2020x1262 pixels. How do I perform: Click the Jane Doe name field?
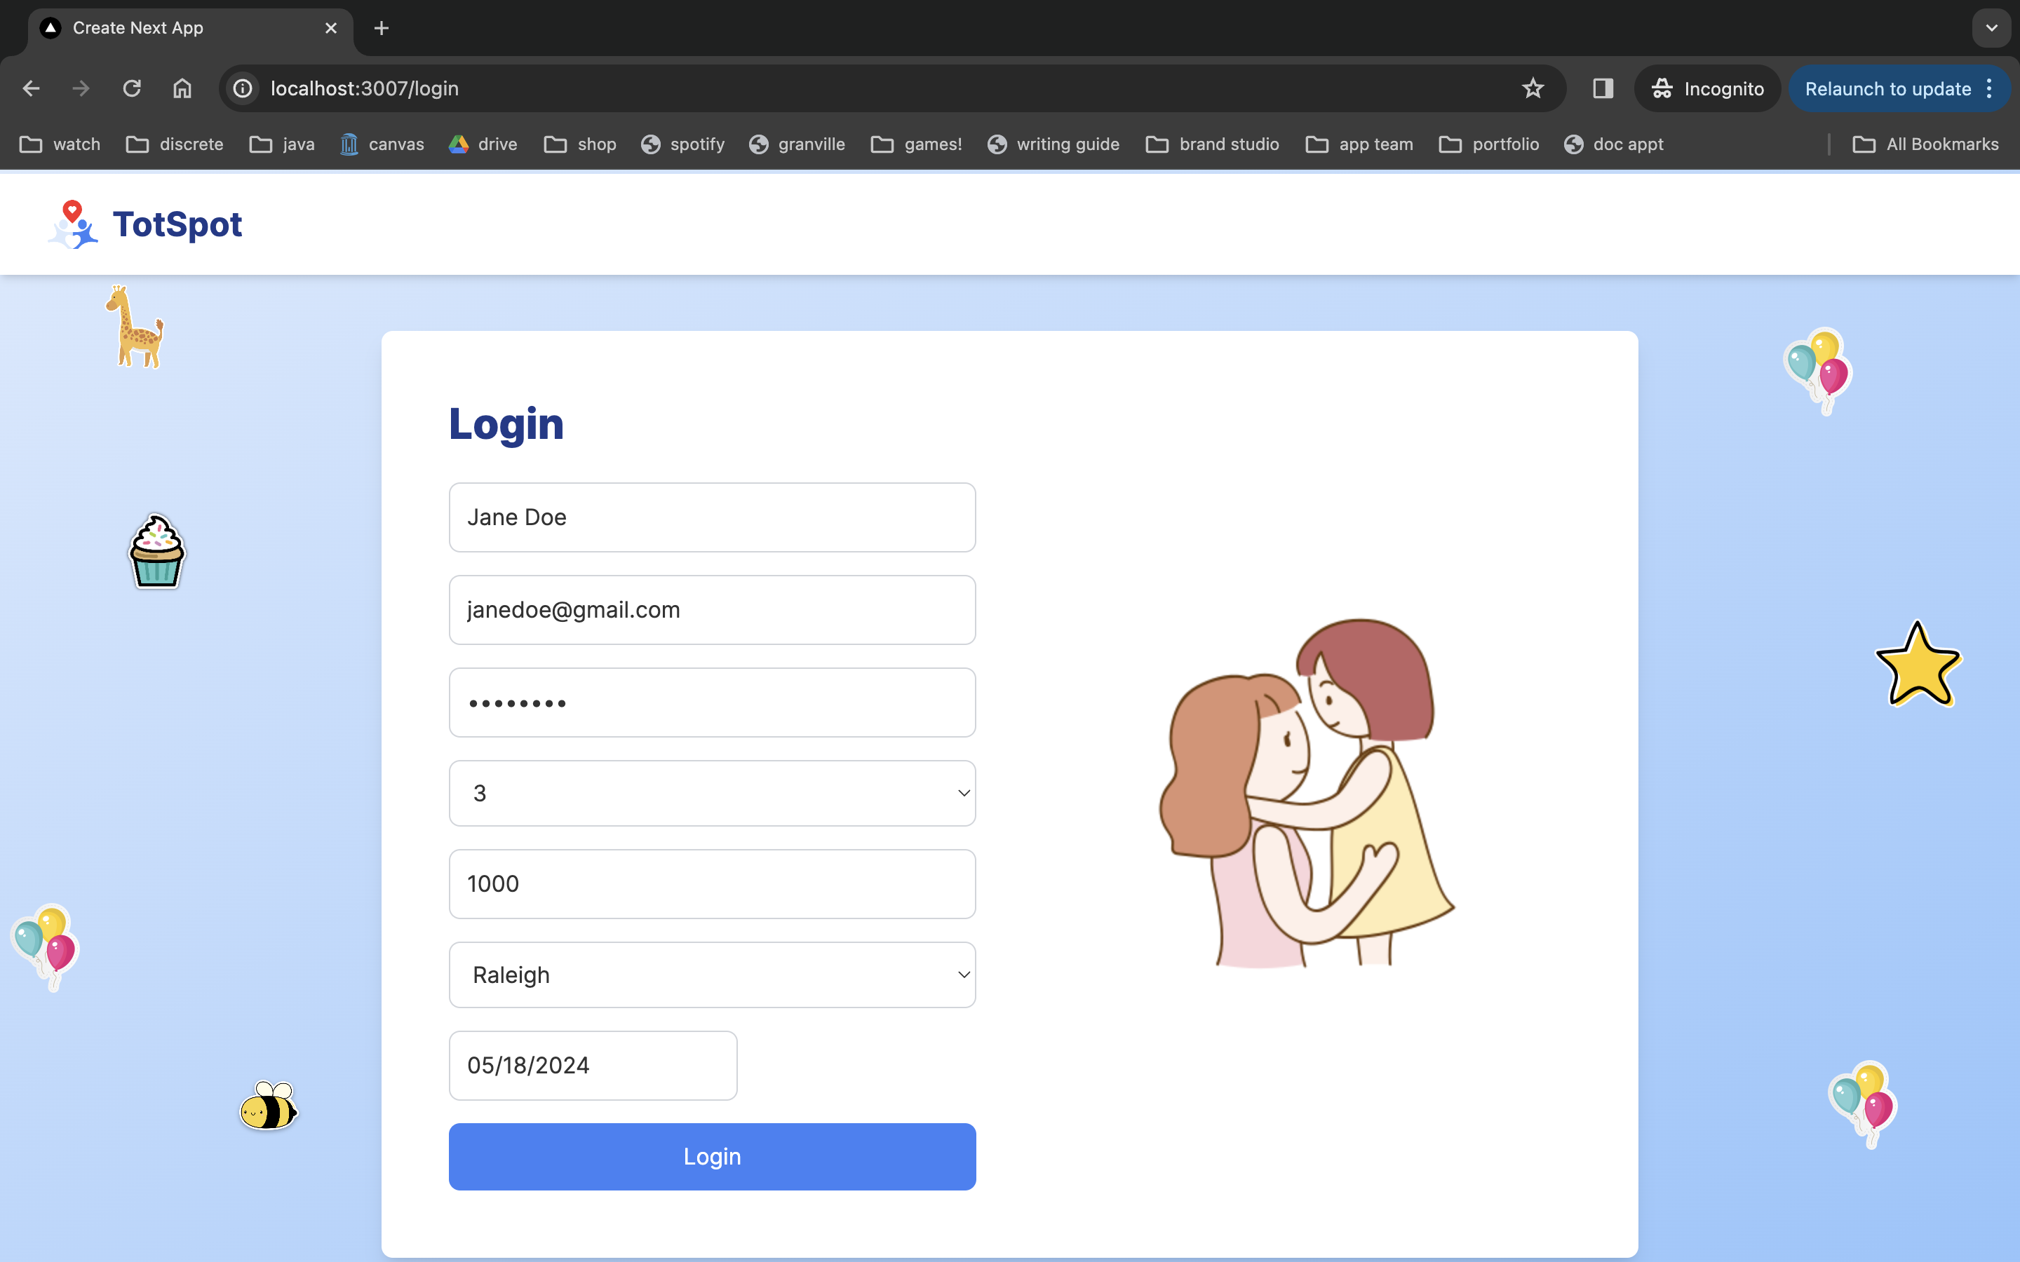click(x=712, y=517)
